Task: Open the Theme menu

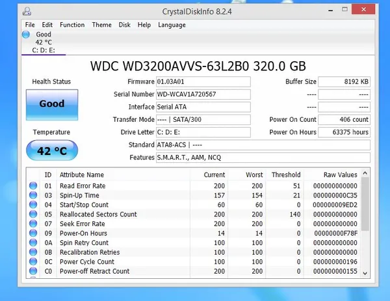Action: coord(102,25)
